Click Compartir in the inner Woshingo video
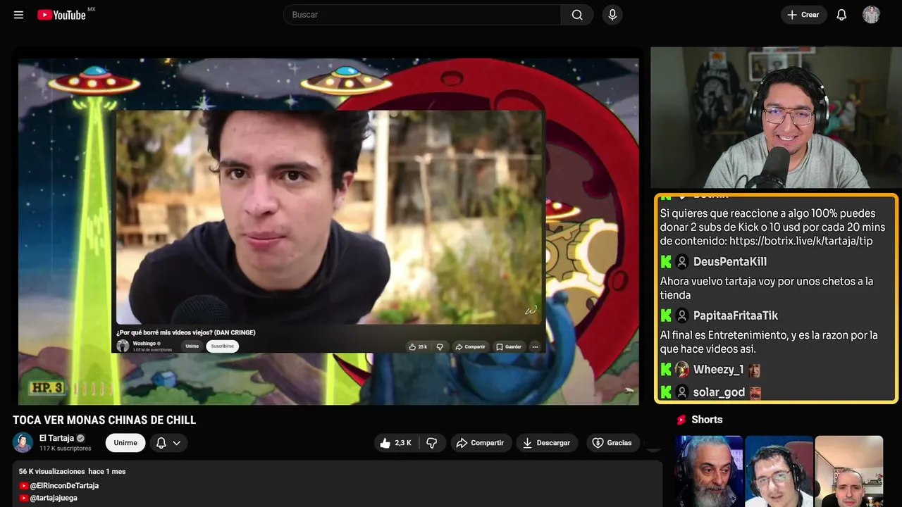Viewport: 902px width, 507px height. [x=470, y=346]
